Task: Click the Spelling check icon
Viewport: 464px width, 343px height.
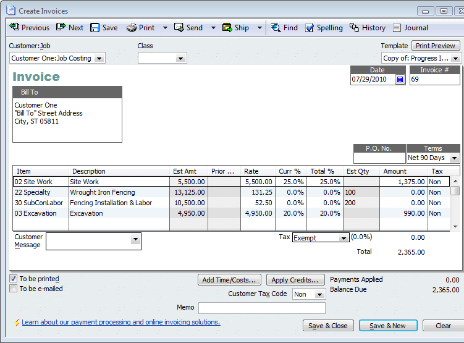Action: coord(310,28)
